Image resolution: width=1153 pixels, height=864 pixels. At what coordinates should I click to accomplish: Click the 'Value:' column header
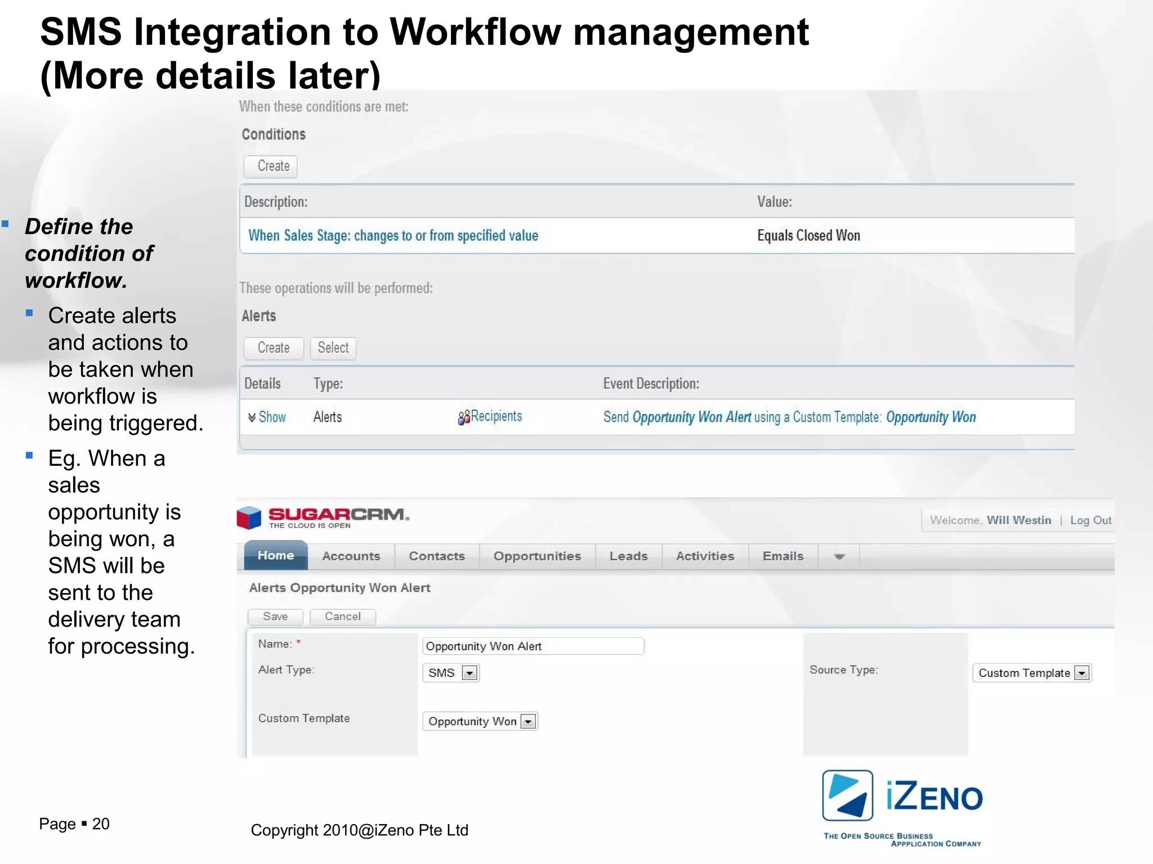(775, 202)
